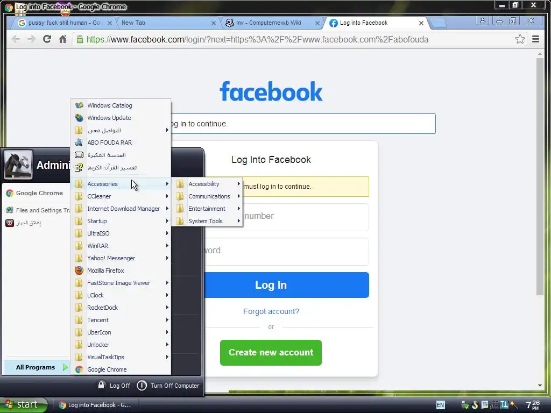
Task: Click Create new account button
Action: (271, 353)
